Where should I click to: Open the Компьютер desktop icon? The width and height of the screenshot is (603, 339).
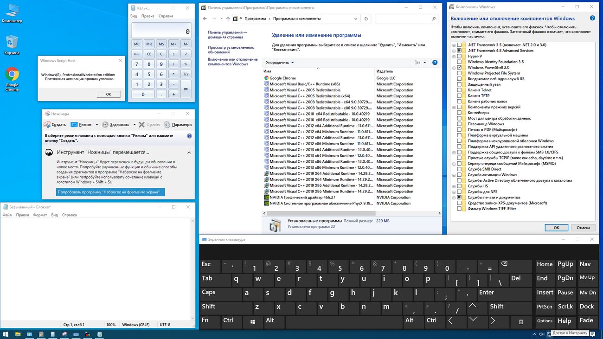[12, 12]
